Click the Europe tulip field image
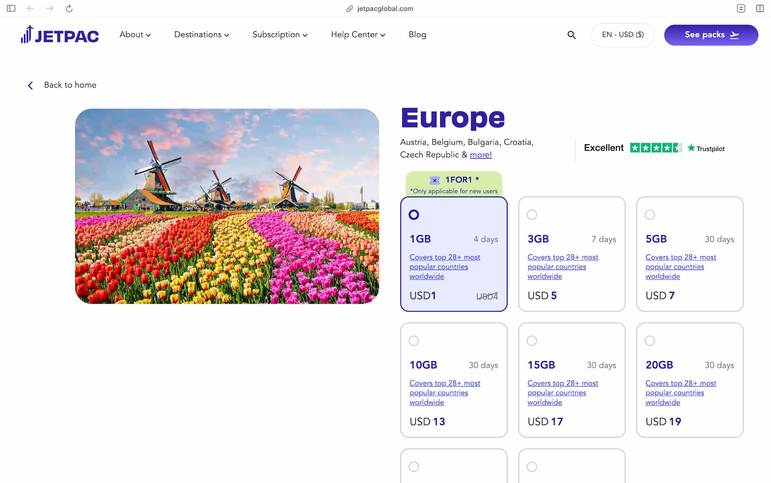The image size is (771, 483). tap(227, 206)
